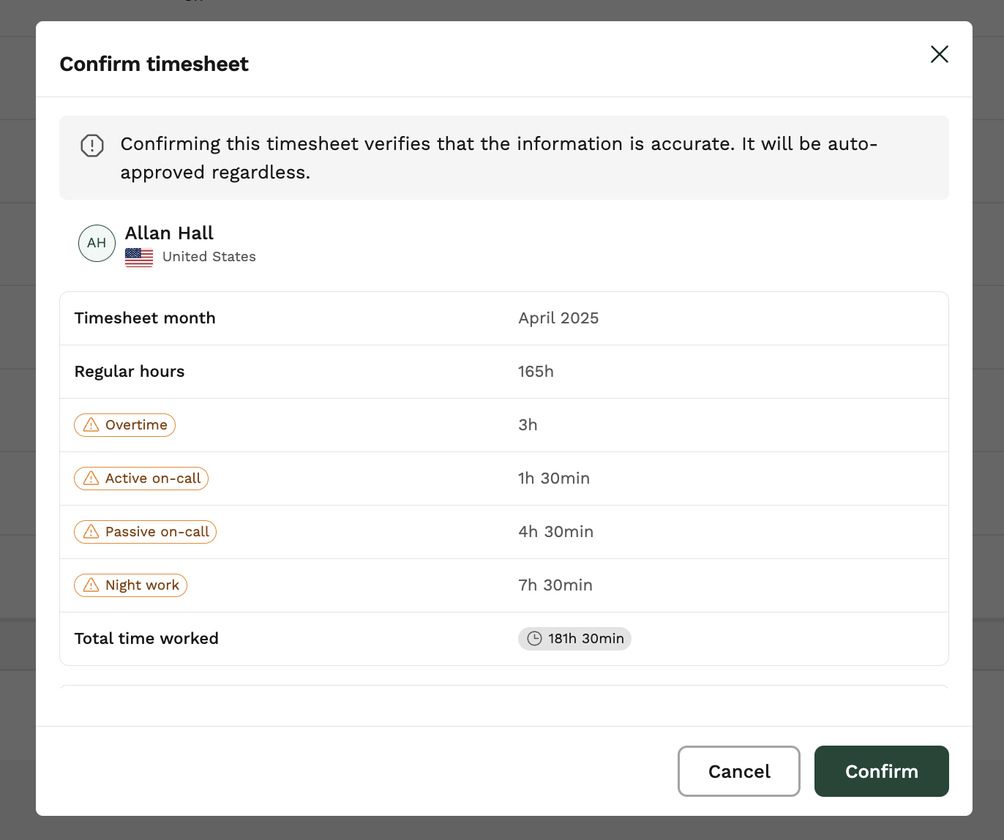
Task: Click the Passive on-call warning badge
Action: point(145,532)
